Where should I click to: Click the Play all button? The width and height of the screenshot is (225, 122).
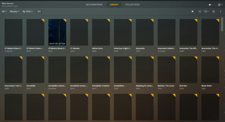tap(193, 11)
